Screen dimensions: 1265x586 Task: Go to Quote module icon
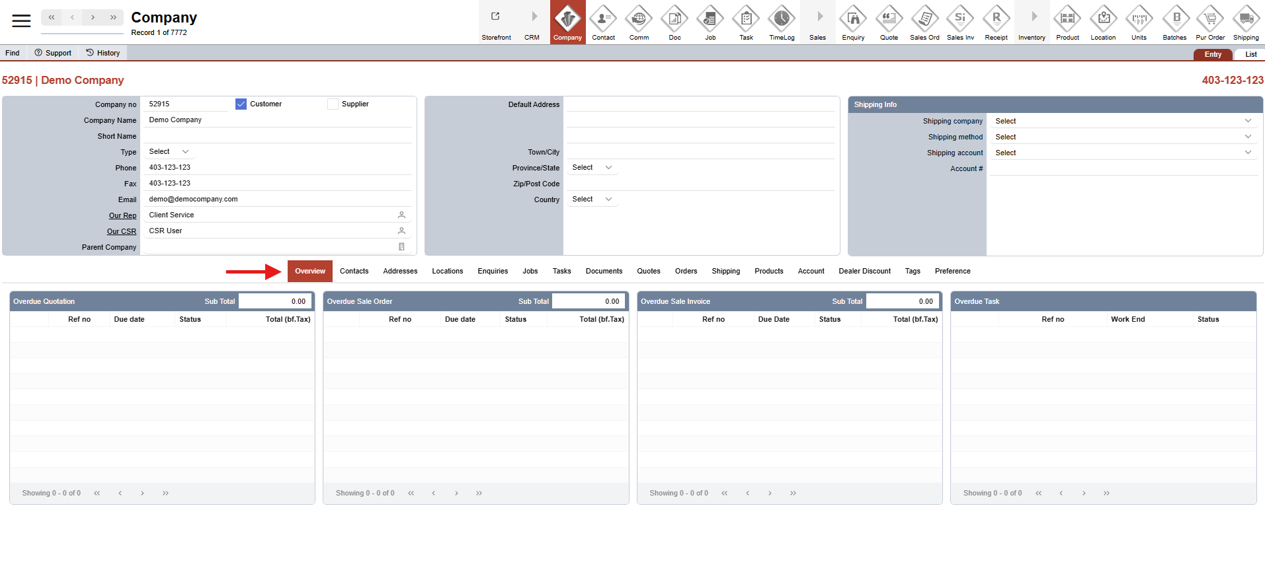[889, 20]
